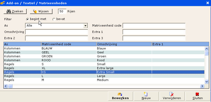This screenshot has width=211, height=102.
Task: Click the application logo in title bar
Action: click(3, 3)
